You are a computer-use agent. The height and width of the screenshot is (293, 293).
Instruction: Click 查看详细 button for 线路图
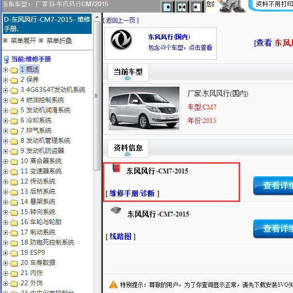(x=273, y=229)
